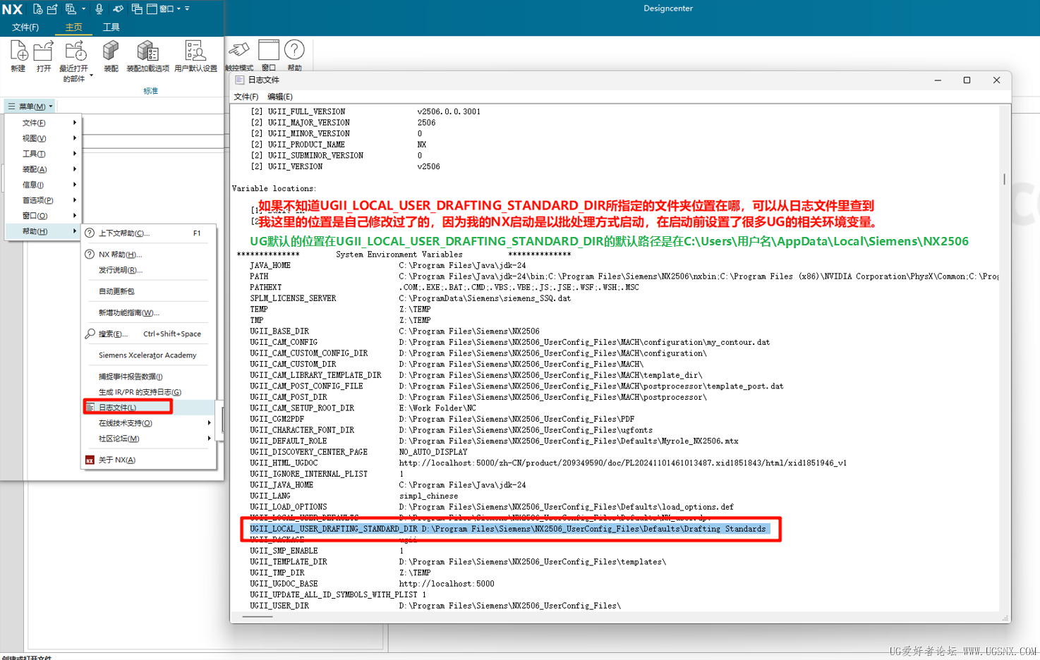The height and width of the screenshot is (660, 1040).
Task: Click the UGII_LANG simpl_chinese line
Action: pos(353,496)
